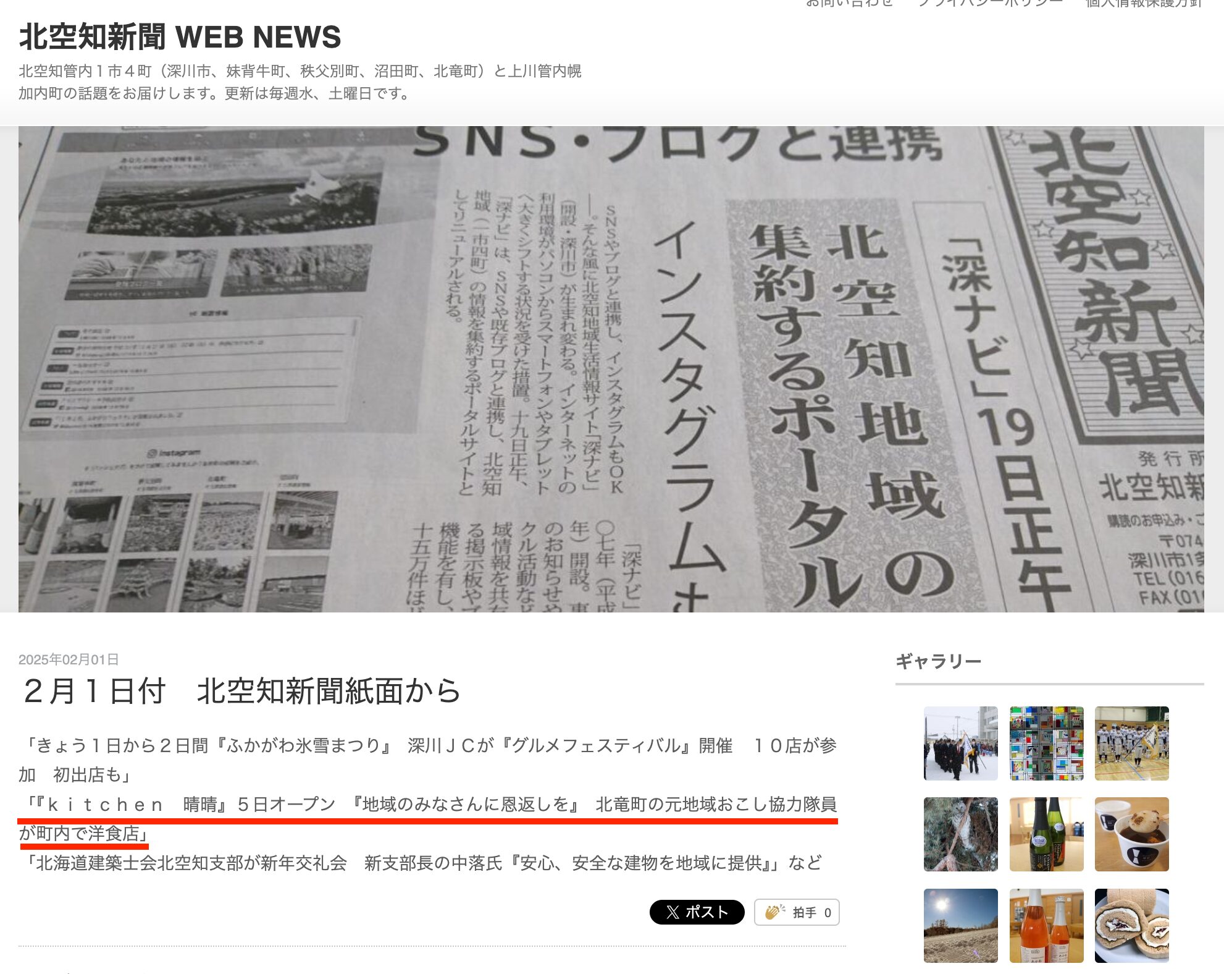Viewport: 1224px width, 974px height.
Task: Open the 個人情報保護方針 top navigation link
Action: (x=1144, y=4)
